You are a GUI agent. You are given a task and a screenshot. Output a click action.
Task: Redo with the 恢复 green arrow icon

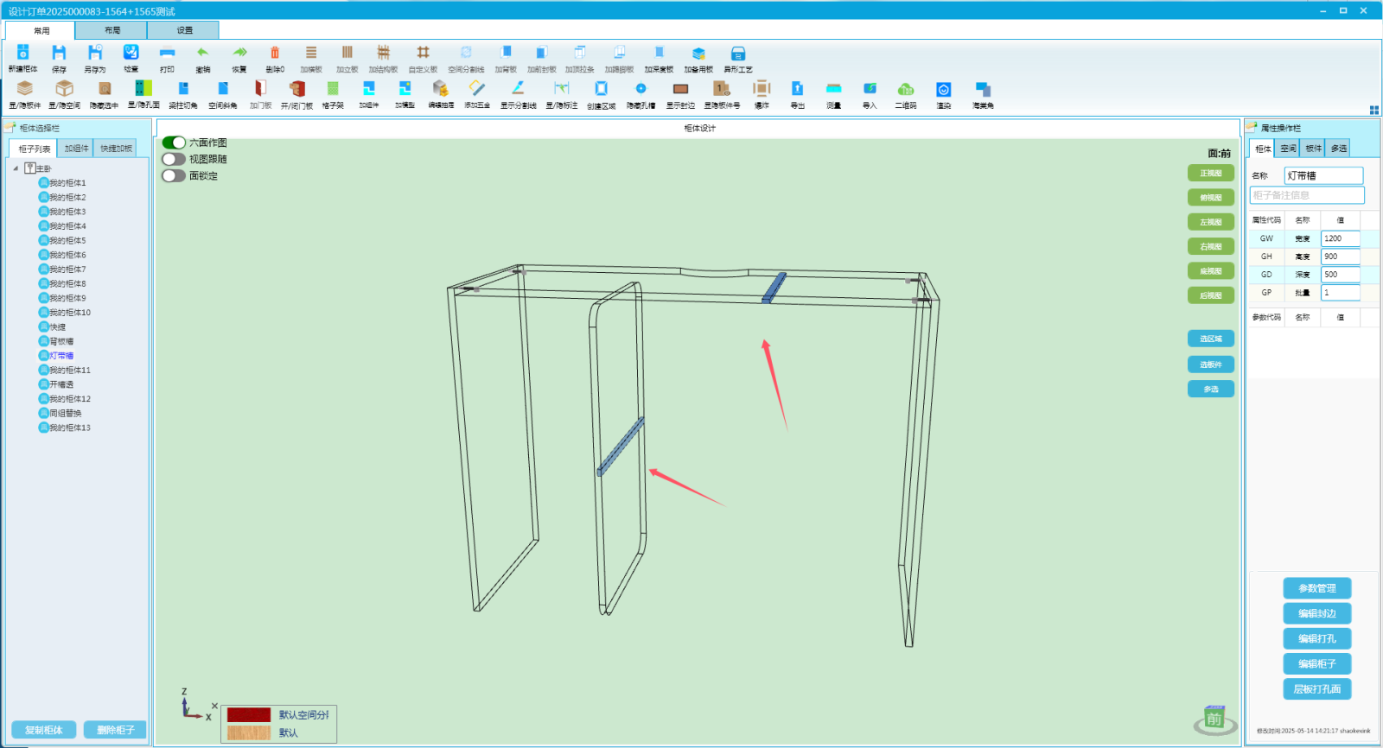point(239,54)
